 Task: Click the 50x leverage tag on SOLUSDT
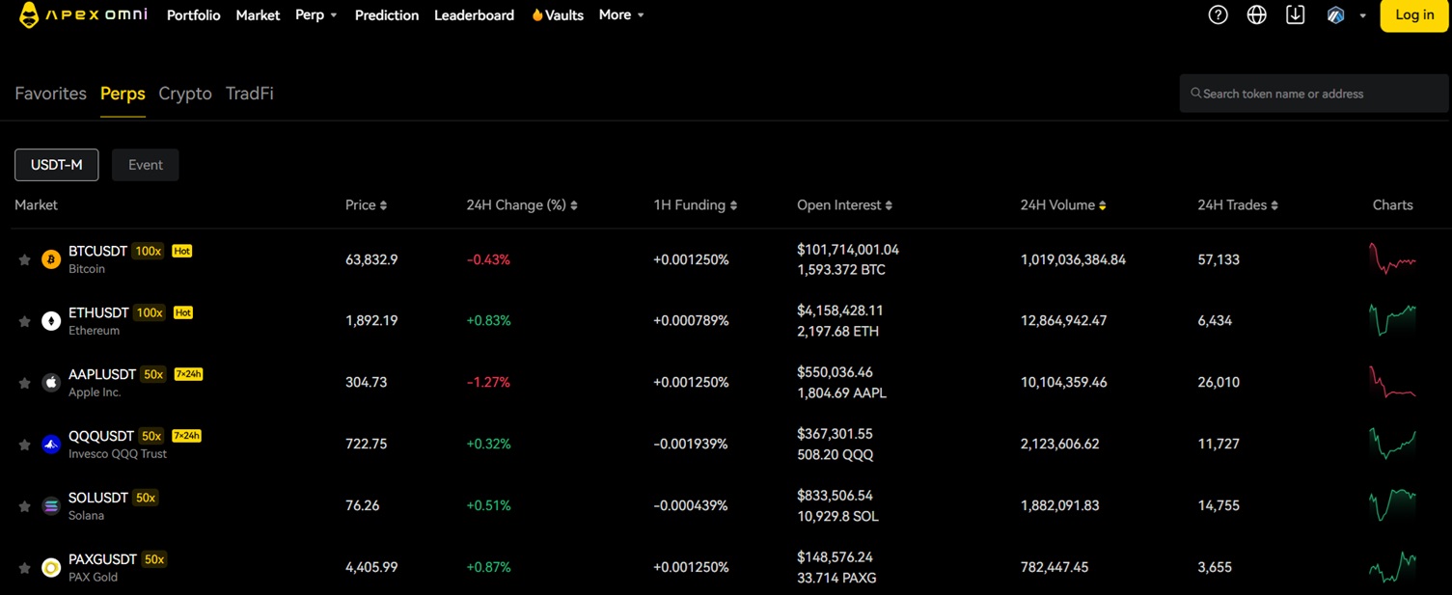[x=146, y=498]
